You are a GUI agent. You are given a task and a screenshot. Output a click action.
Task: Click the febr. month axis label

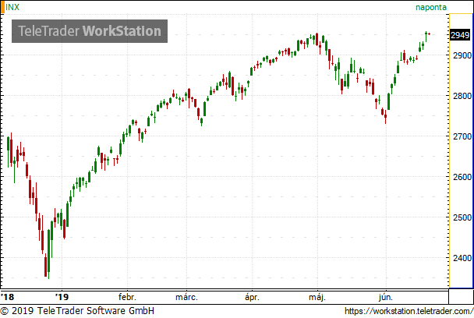click(127, 297)
